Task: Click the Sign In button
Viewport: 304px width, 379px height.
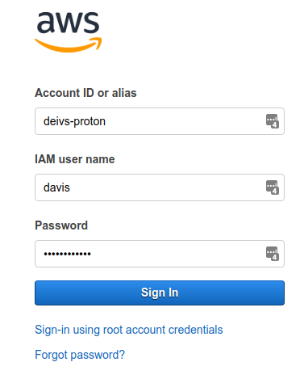Action: [x=160, y=293]
